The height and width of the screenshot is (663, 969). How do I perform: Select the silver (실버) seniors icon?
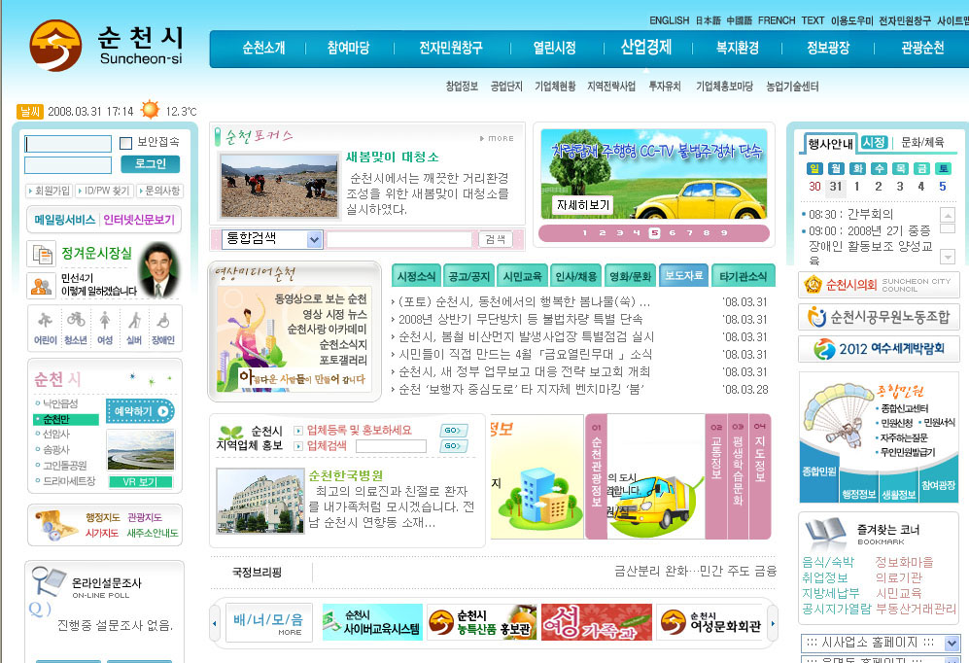point(134,328)
